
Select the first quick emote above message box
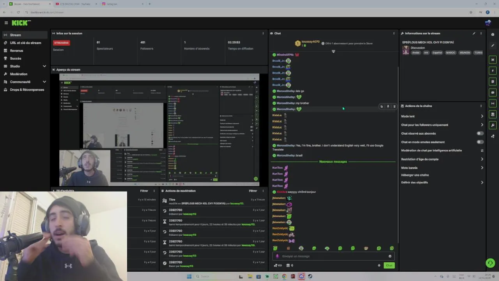point(275,248)
